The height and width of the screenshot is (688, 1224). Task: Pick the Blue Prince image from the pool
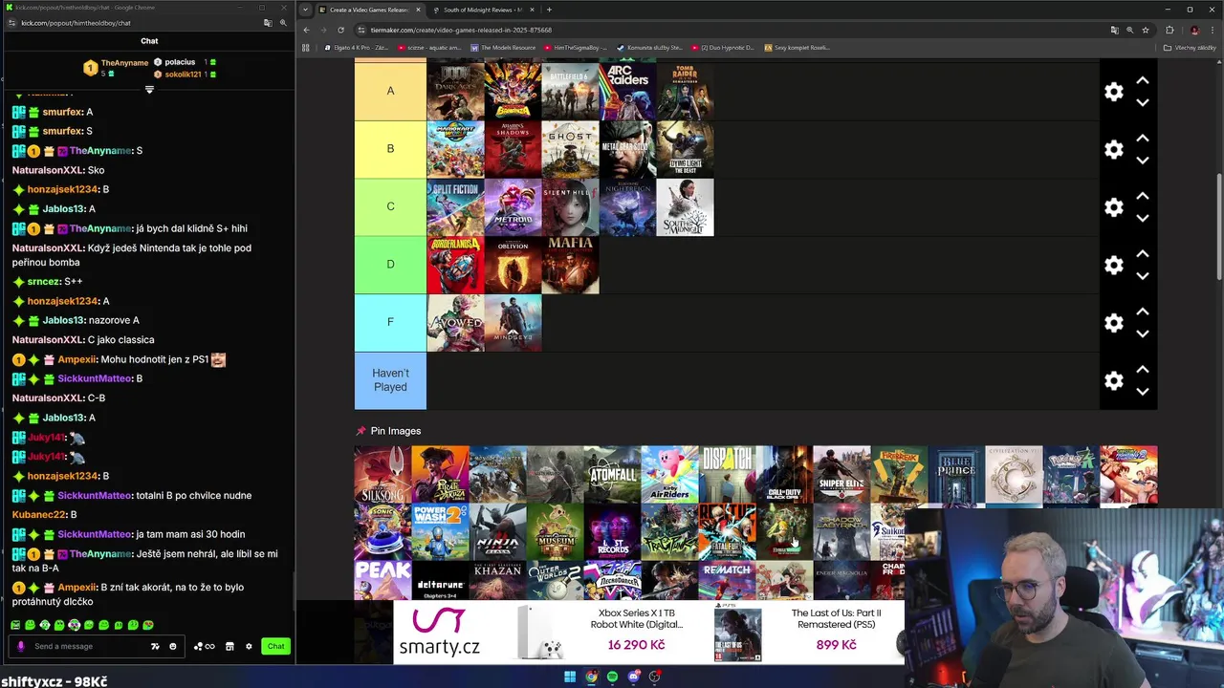(x=956, y=474)
